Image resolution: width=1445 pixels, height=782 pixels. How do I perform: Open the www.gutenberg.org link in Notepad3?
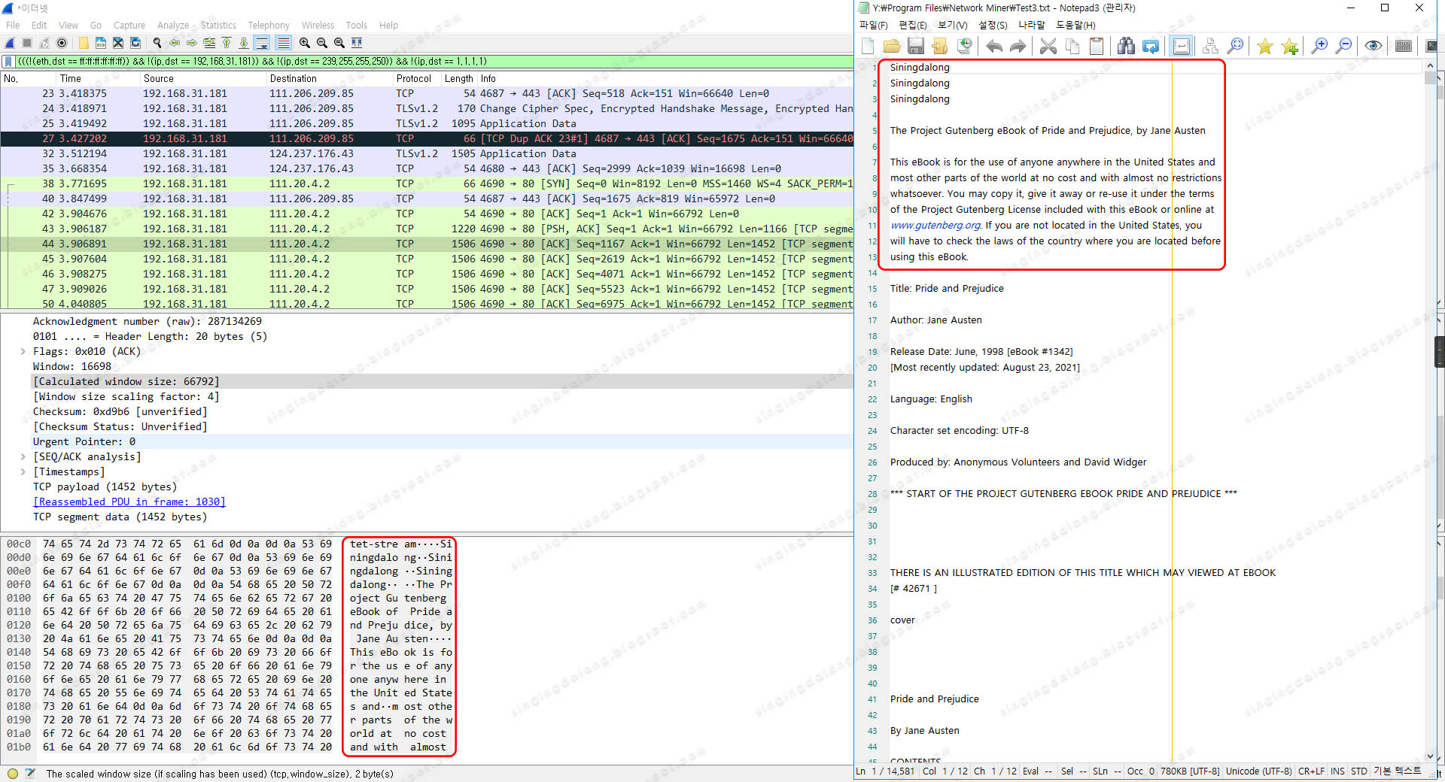coord(935,225)
